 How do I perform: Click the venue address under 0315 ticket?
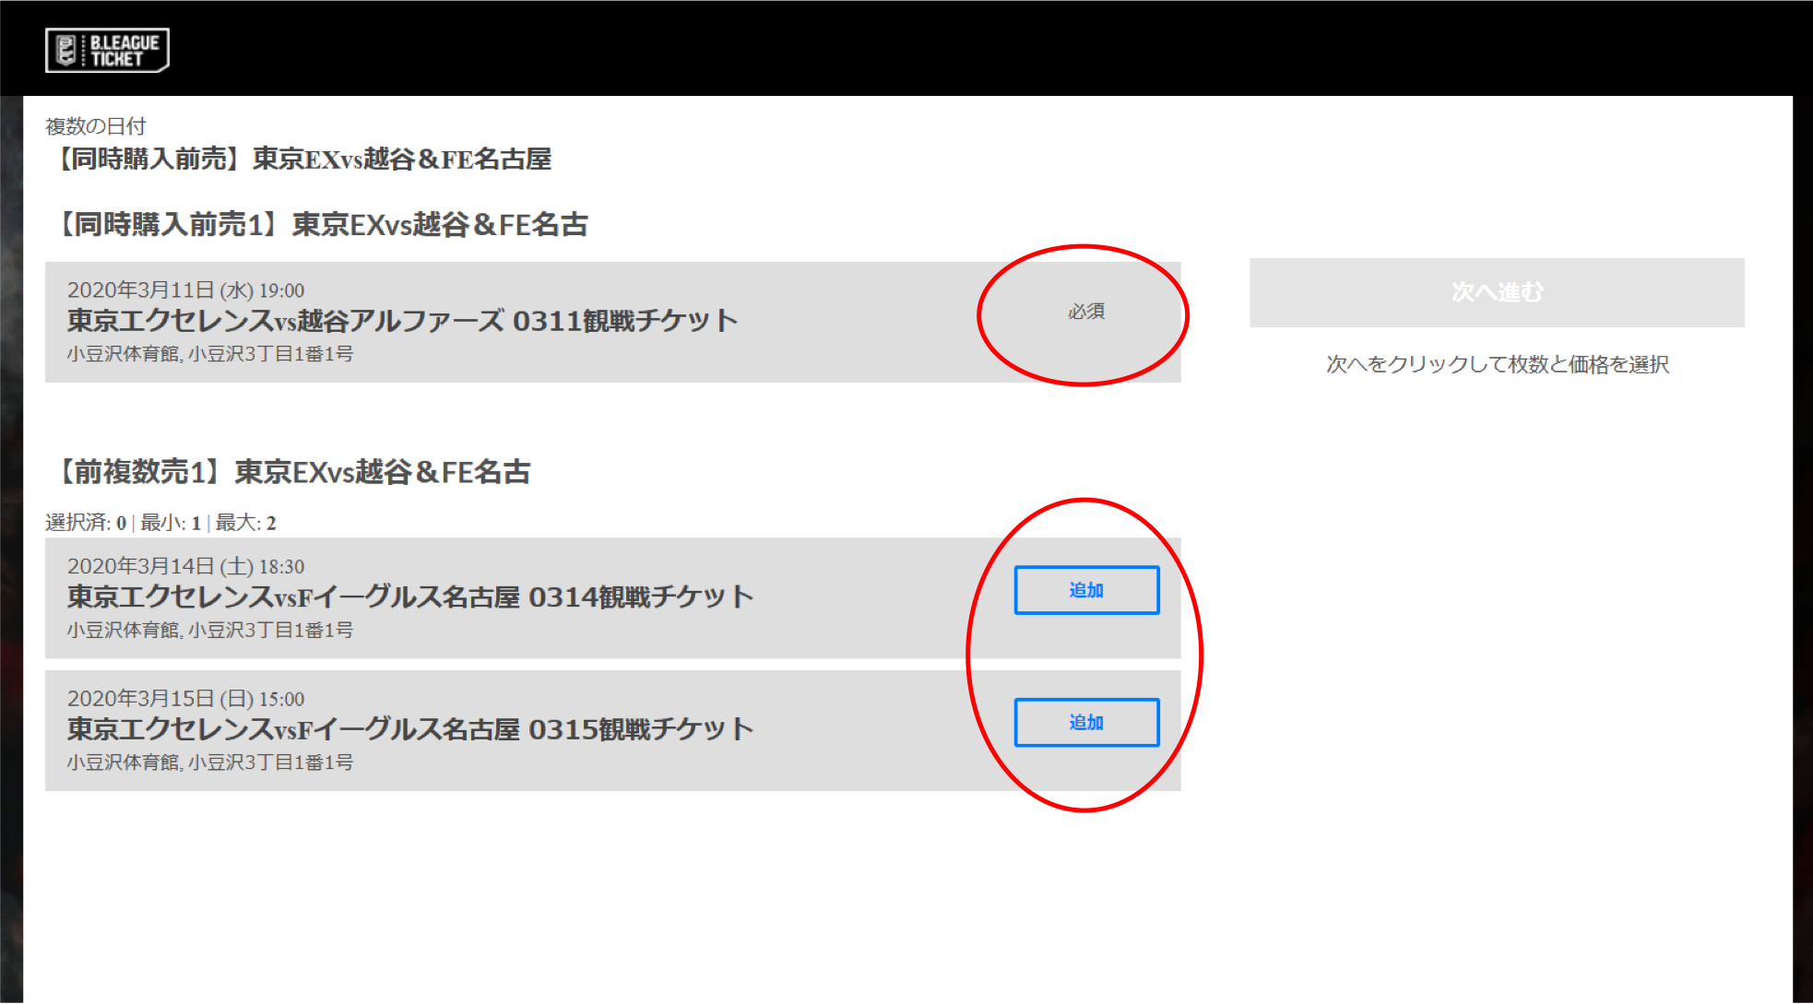coord(209,762)
